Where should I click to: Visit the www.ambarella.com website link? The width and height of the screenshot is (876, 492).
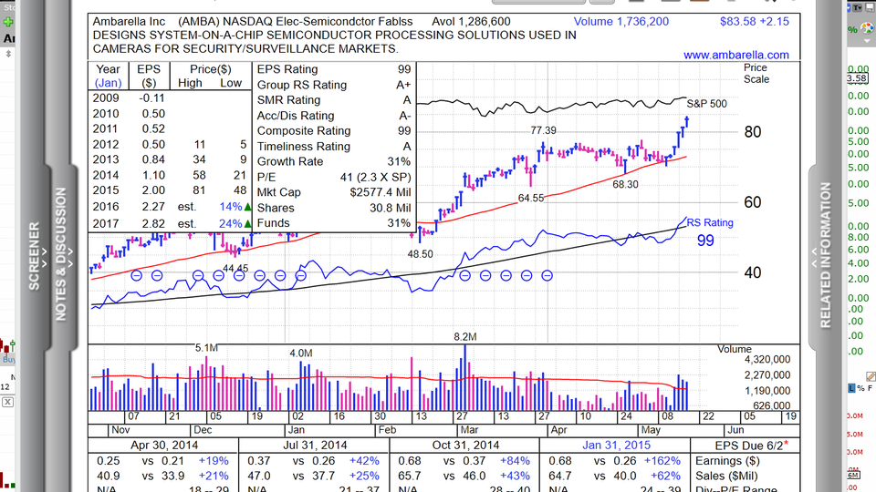coord(735,55)
